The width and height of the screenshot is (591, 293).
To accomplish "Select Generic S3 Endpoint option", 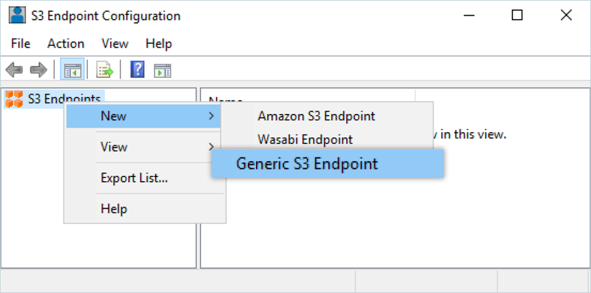I will [307, 164].
